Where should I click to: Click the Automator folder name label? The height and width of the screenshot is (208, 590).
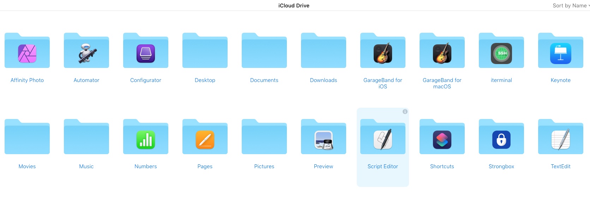[86, 80]
